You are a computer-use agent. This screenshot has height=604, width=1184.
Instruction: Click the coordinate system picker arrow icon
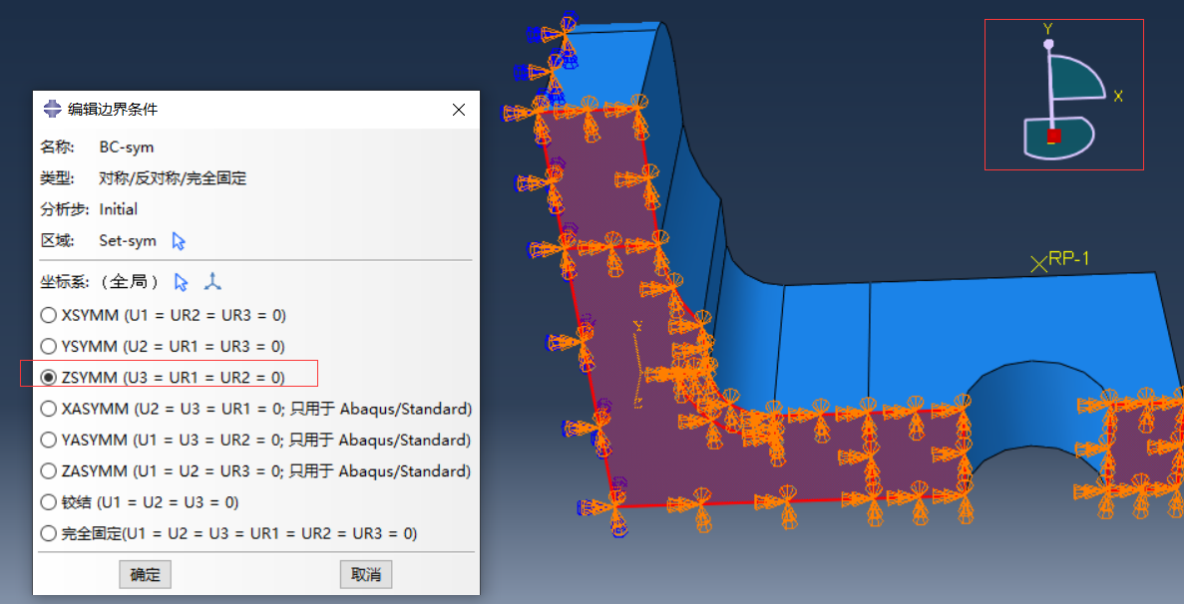click(x=181, y=282)
